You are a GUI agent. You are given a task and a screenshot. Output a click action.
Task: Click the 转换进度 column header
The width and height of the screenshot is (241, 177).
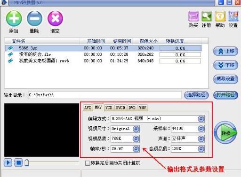[x=175, y=41]
